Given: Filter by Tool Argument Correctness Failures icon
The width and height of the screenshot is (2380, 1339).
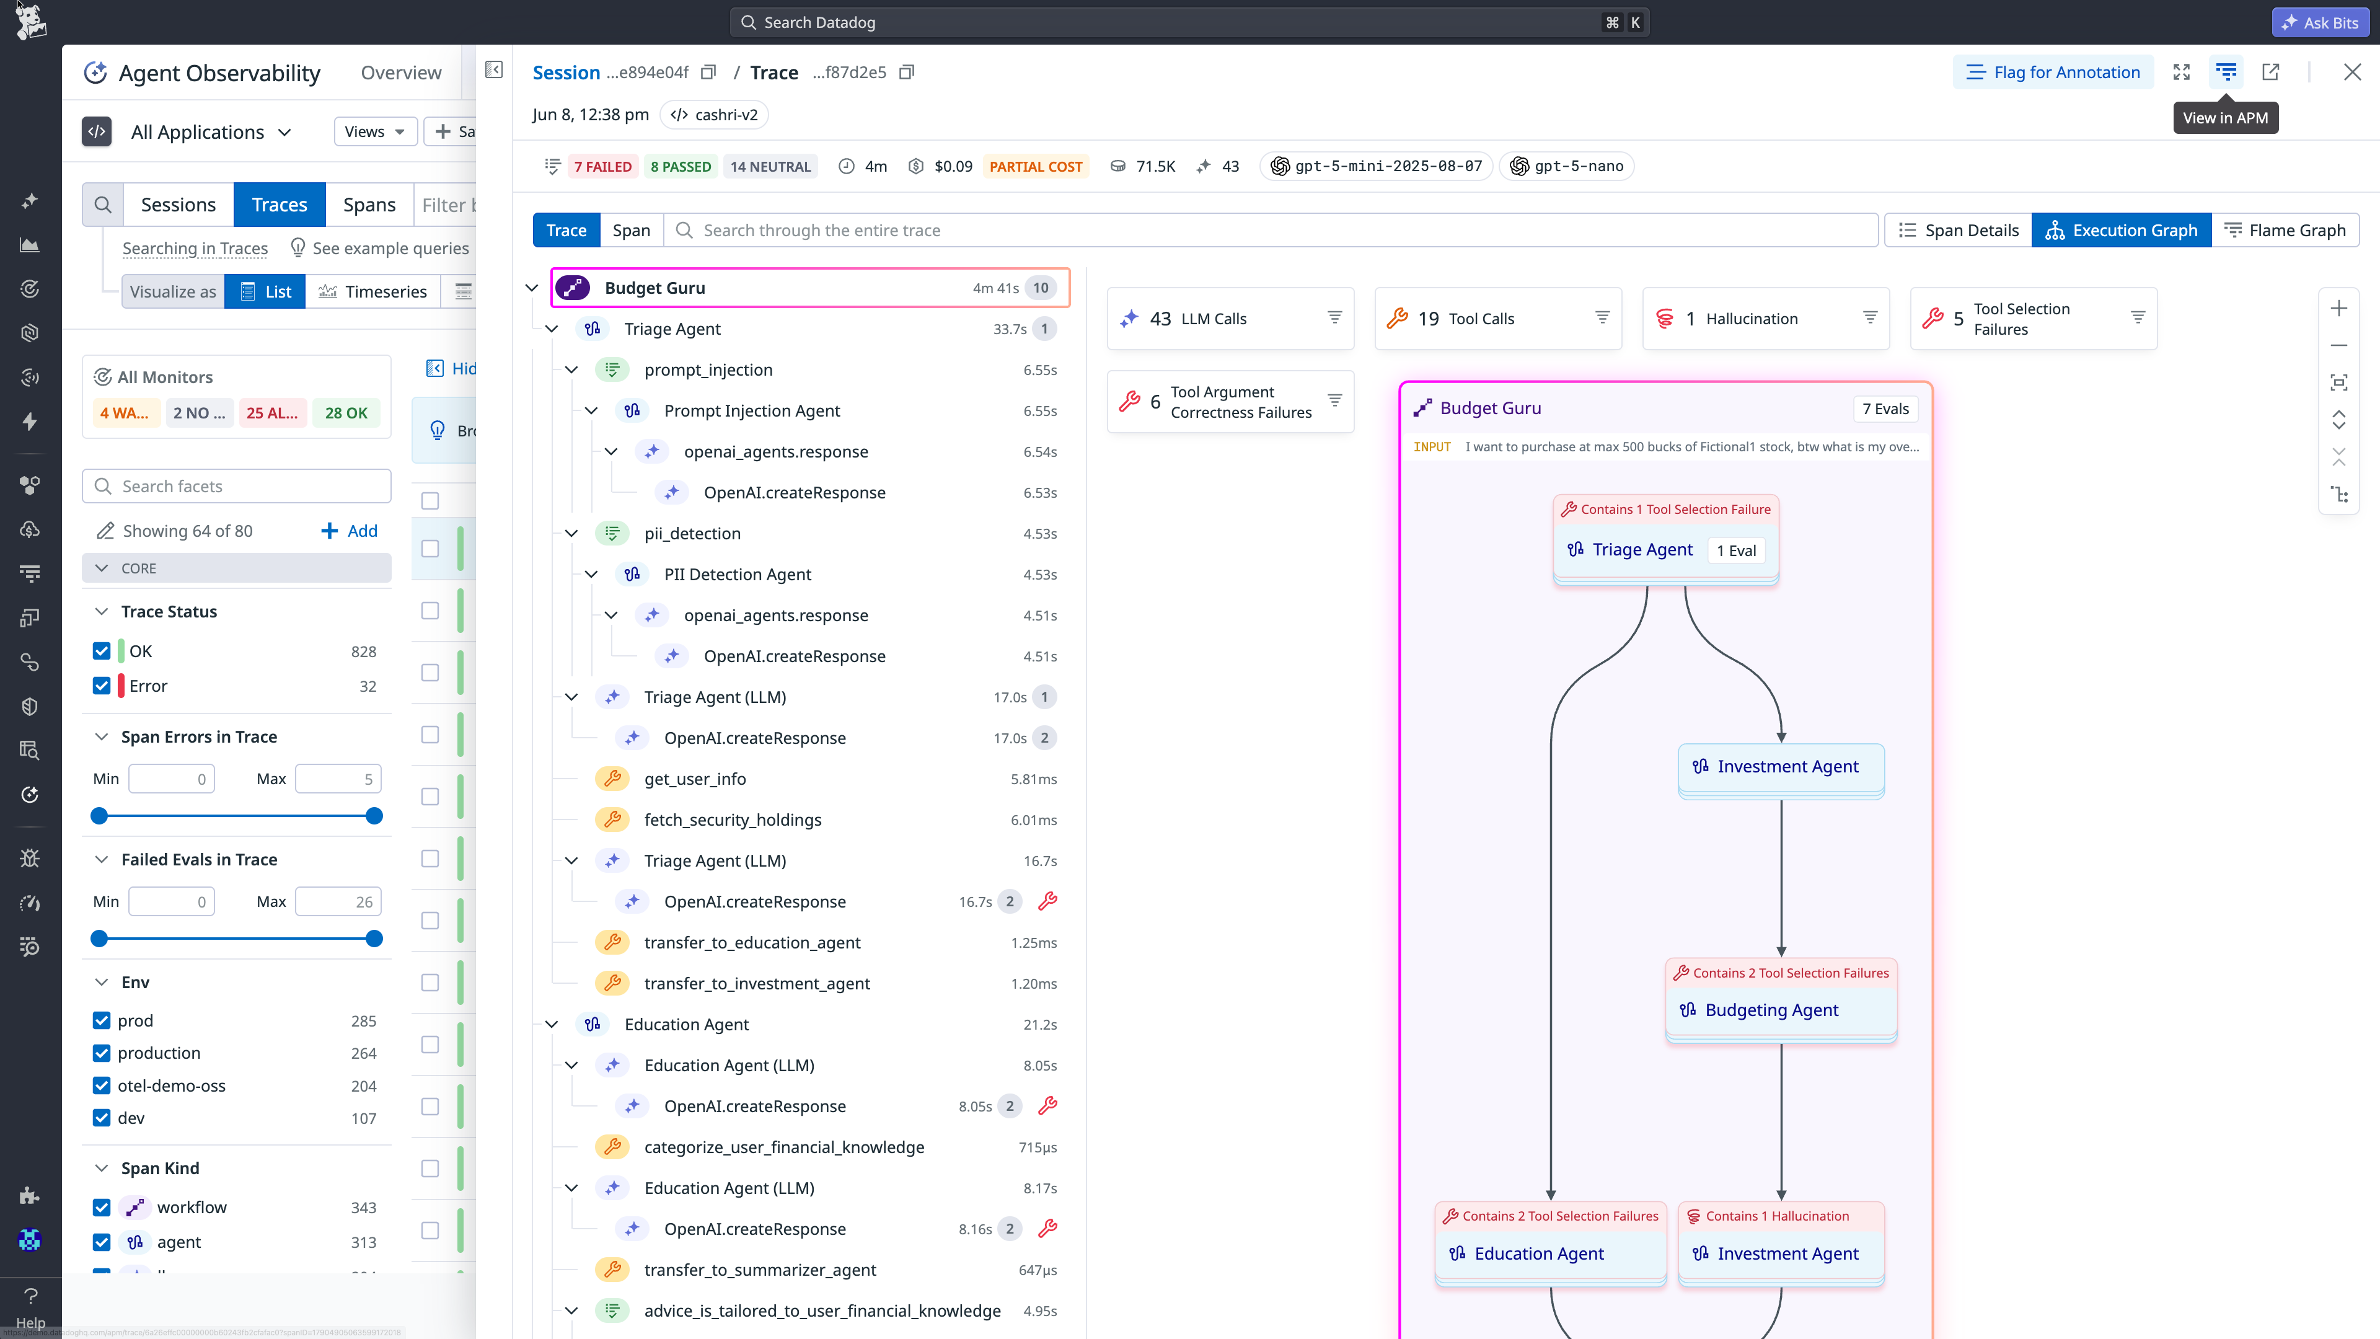Looking at the screenshot, I should (1334, 401).
